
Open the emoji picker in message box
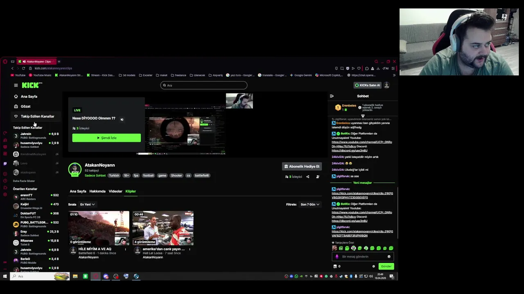click(x=389, y=257)
